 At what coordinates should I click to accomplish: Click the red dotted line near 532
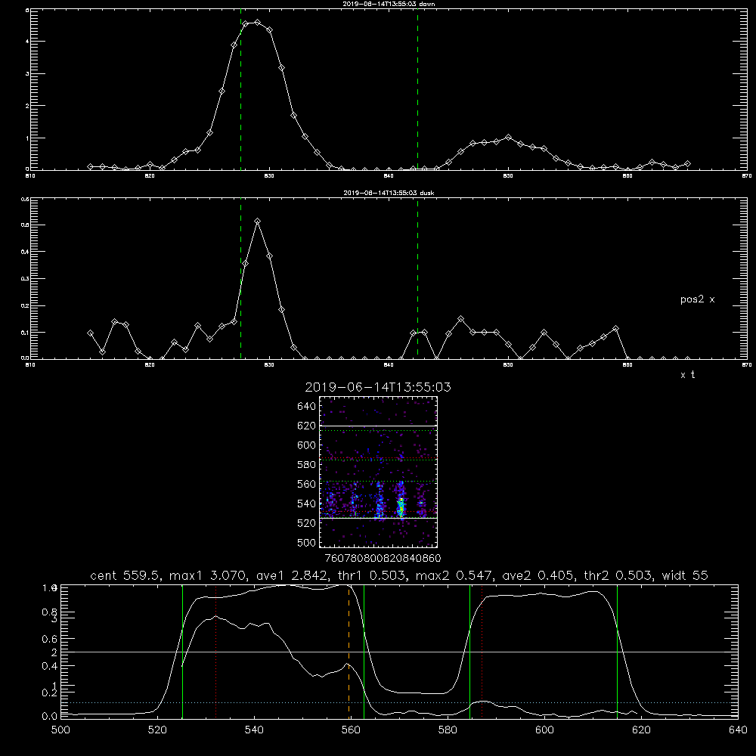215,652
